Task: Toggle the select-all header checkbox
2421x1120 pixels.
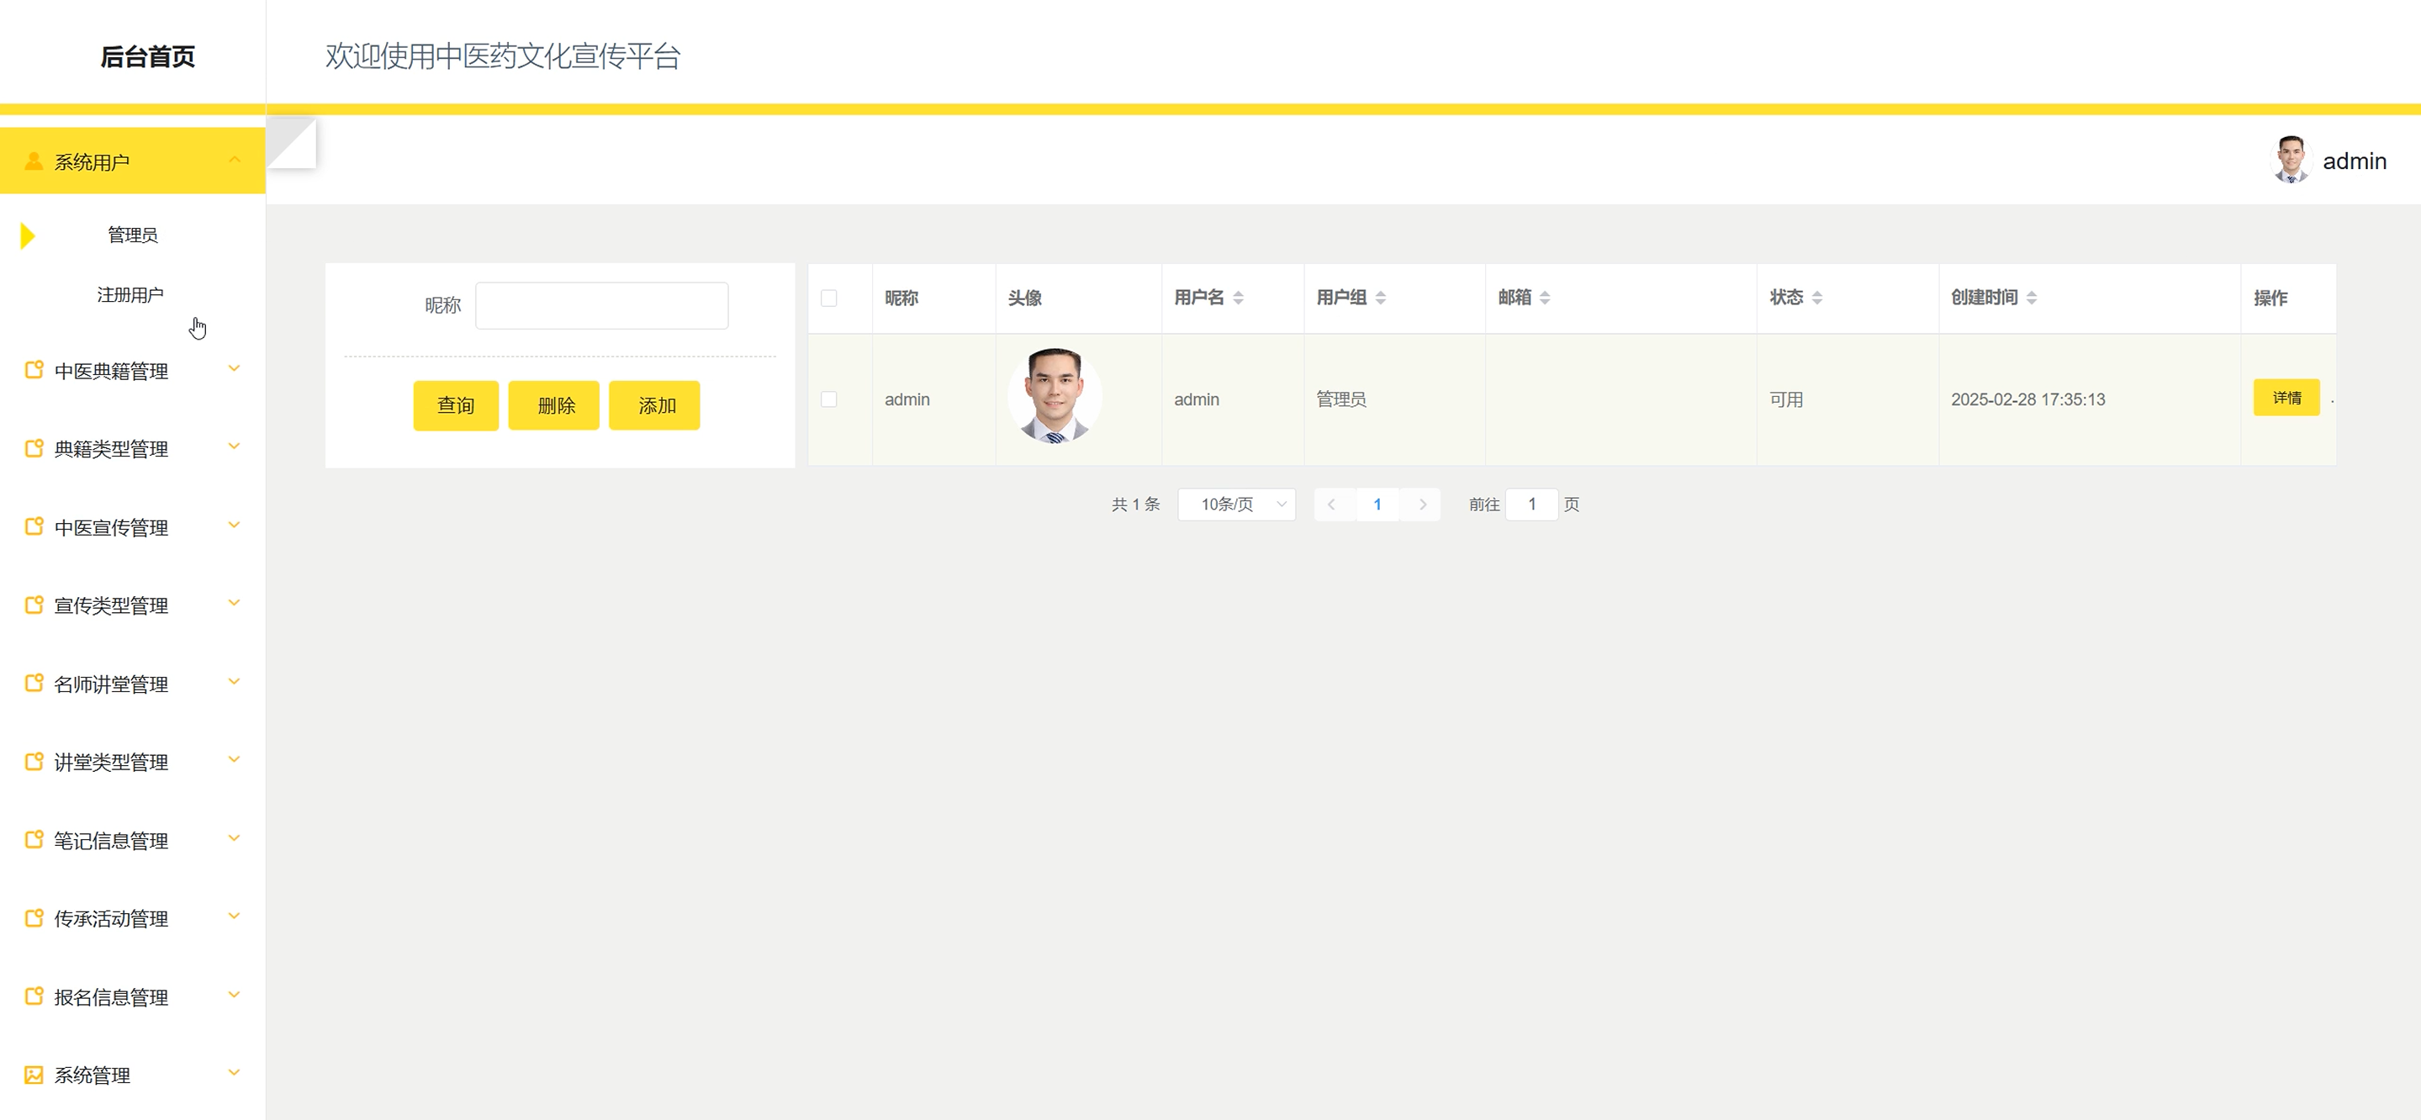Action: (829, 298)
